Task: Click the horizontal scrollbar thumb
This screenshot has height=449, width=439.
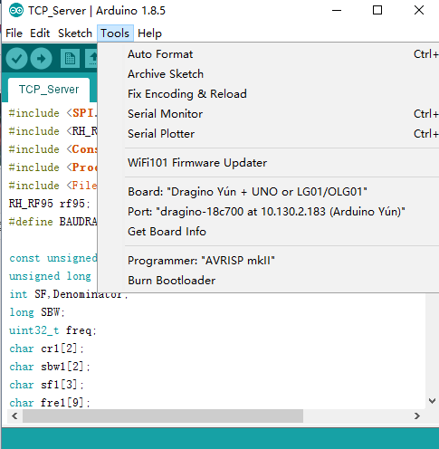Action: click(163, 416)
